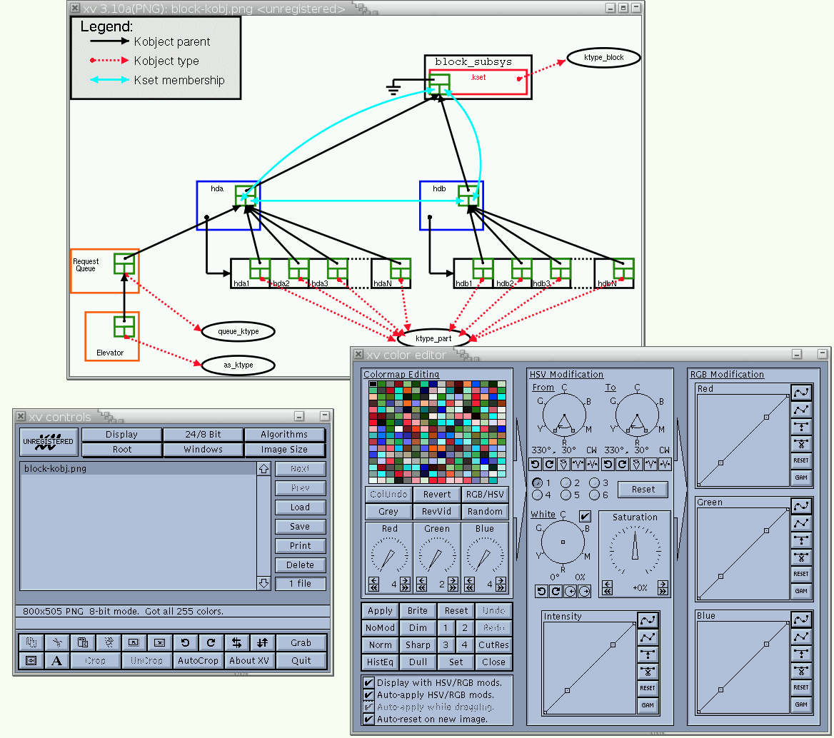Open the Algorithms dropdown menu
Screen dimensions: 834x738
[x=284, y=434]
